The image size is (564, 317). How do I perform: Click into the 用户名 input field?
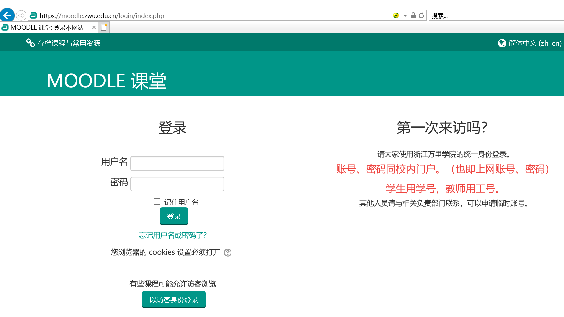(177, 163)
